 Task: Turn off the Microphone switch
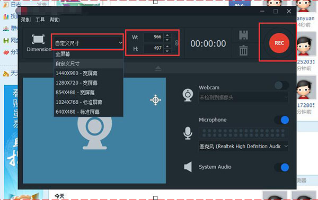(x=281, y=120)
